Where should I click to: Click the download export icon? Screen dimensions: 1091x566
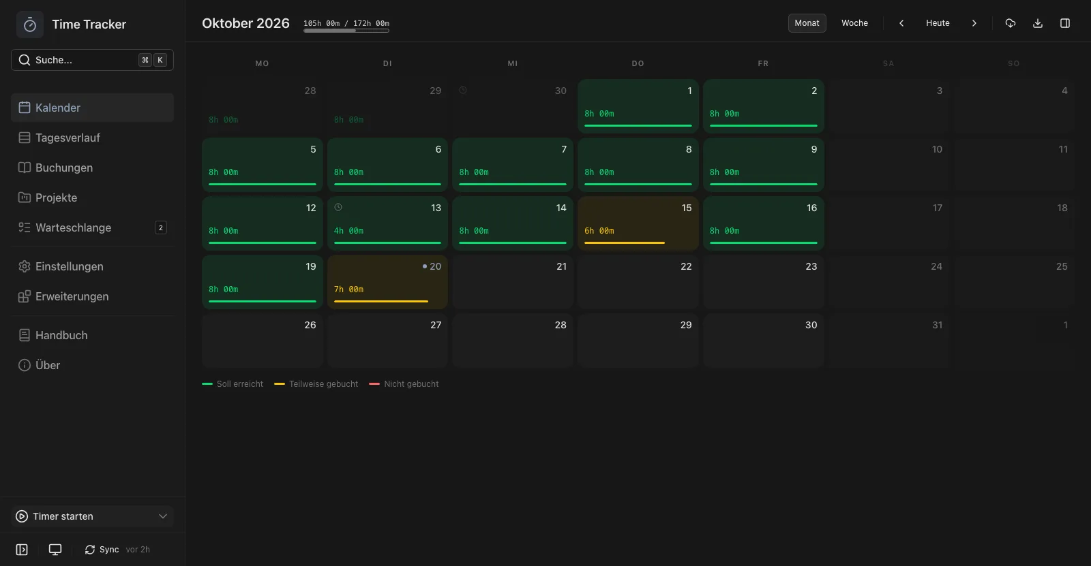(1038, 23)
